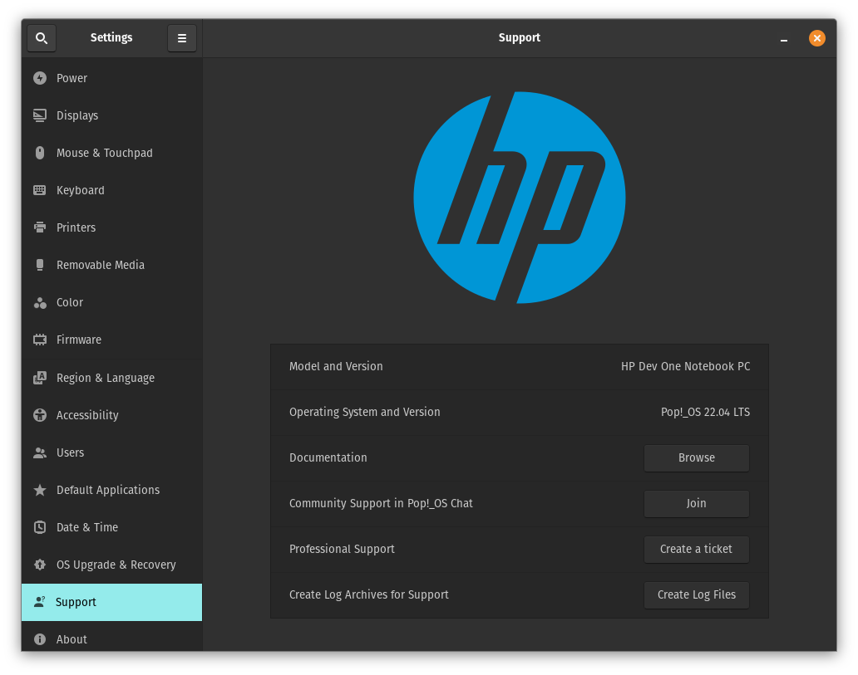
Task: Minimize the Settings window
Action: click(x=783, y=38)
